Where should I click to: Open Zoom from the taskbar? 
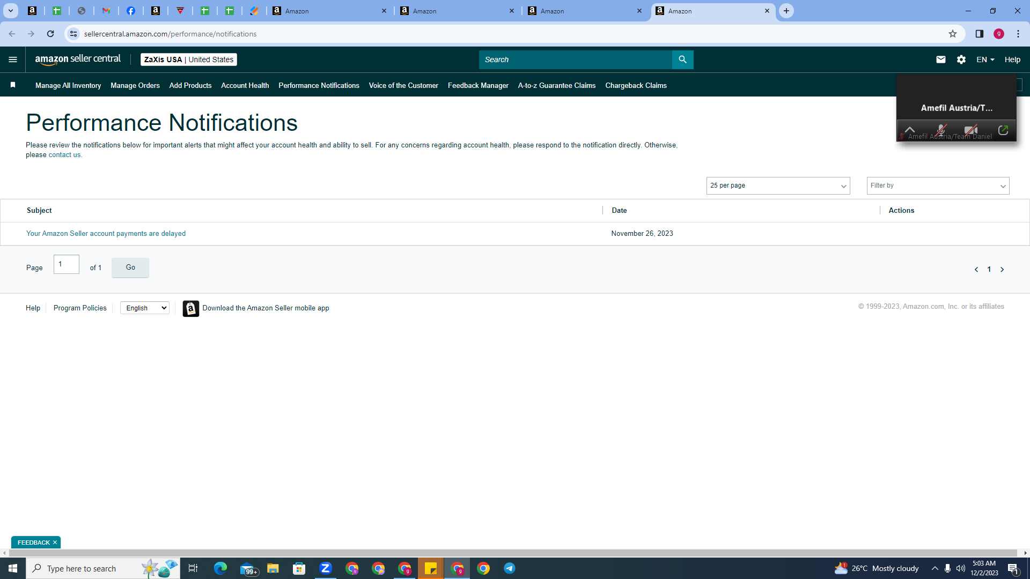326,568
